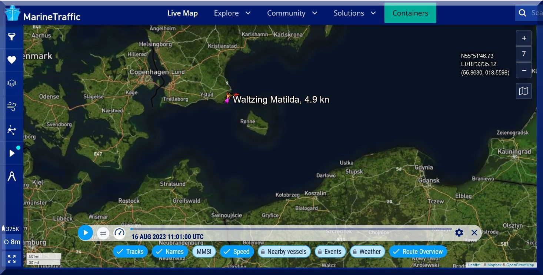The image size is (543, 275).
Task: Toggle the Tracks option off
Action: point(130,252)
